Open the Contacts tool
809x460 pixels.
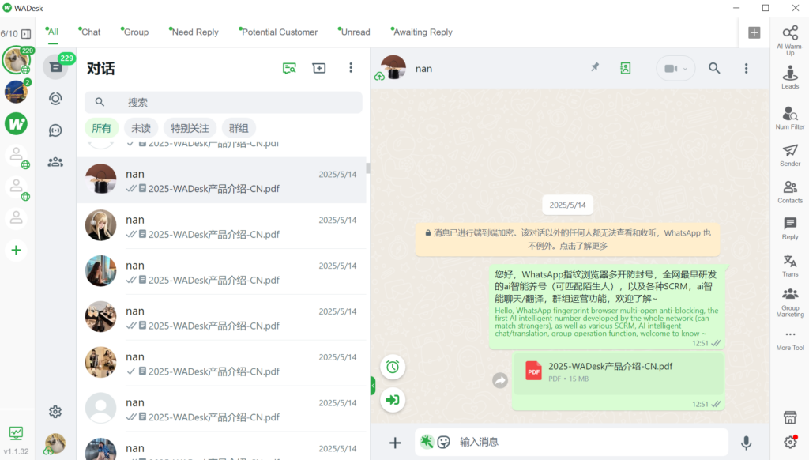point(790,191)
